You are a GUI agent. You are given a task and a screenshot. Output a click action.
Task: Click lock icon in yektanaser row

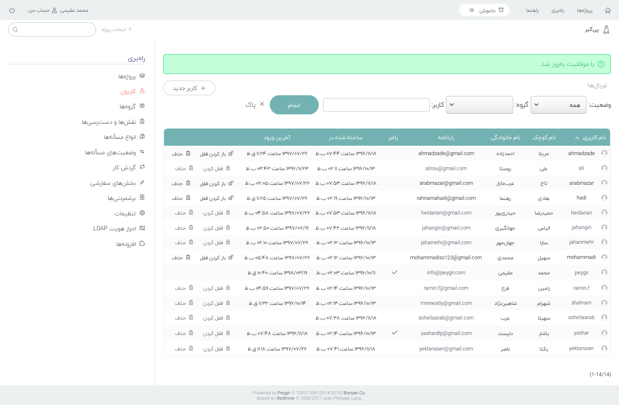coord(228,348)
